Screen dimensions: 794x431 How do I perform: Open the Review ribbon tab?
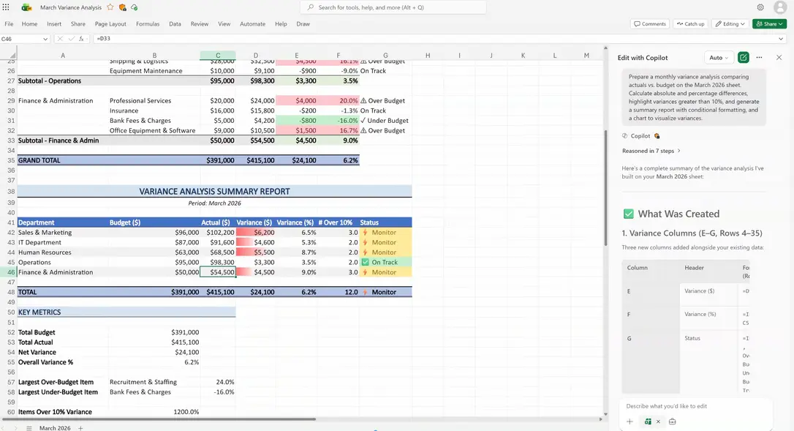click(x=200, y=24)
